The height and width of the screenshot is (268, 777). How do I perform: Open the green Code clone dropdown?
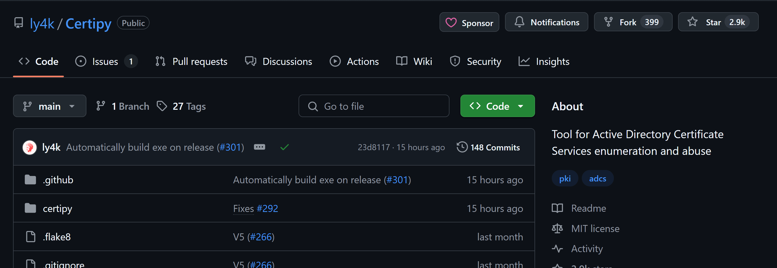[x=497, y=106]
